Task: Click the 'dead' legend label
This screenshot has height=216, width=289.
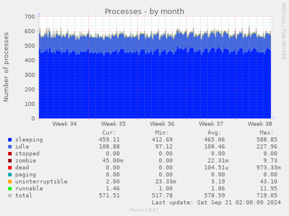Action: (22, 168)
